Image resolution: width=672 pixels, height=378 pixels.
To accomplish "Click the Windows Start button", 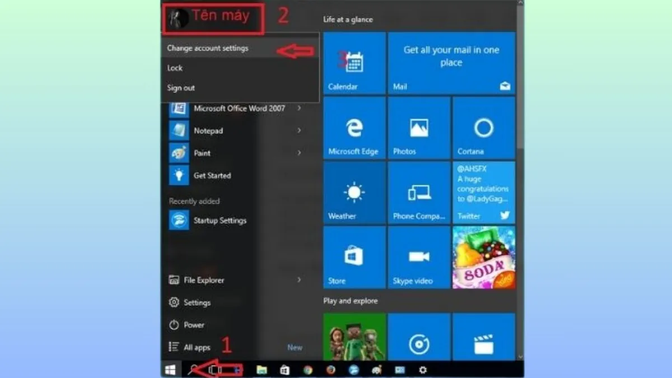I will (x=170, y=370).
